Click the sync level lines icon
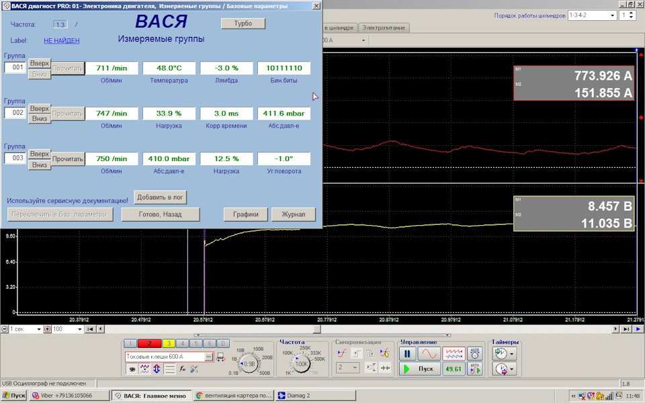The width and height of the screenshot is (645, 403). coord(371,367)
